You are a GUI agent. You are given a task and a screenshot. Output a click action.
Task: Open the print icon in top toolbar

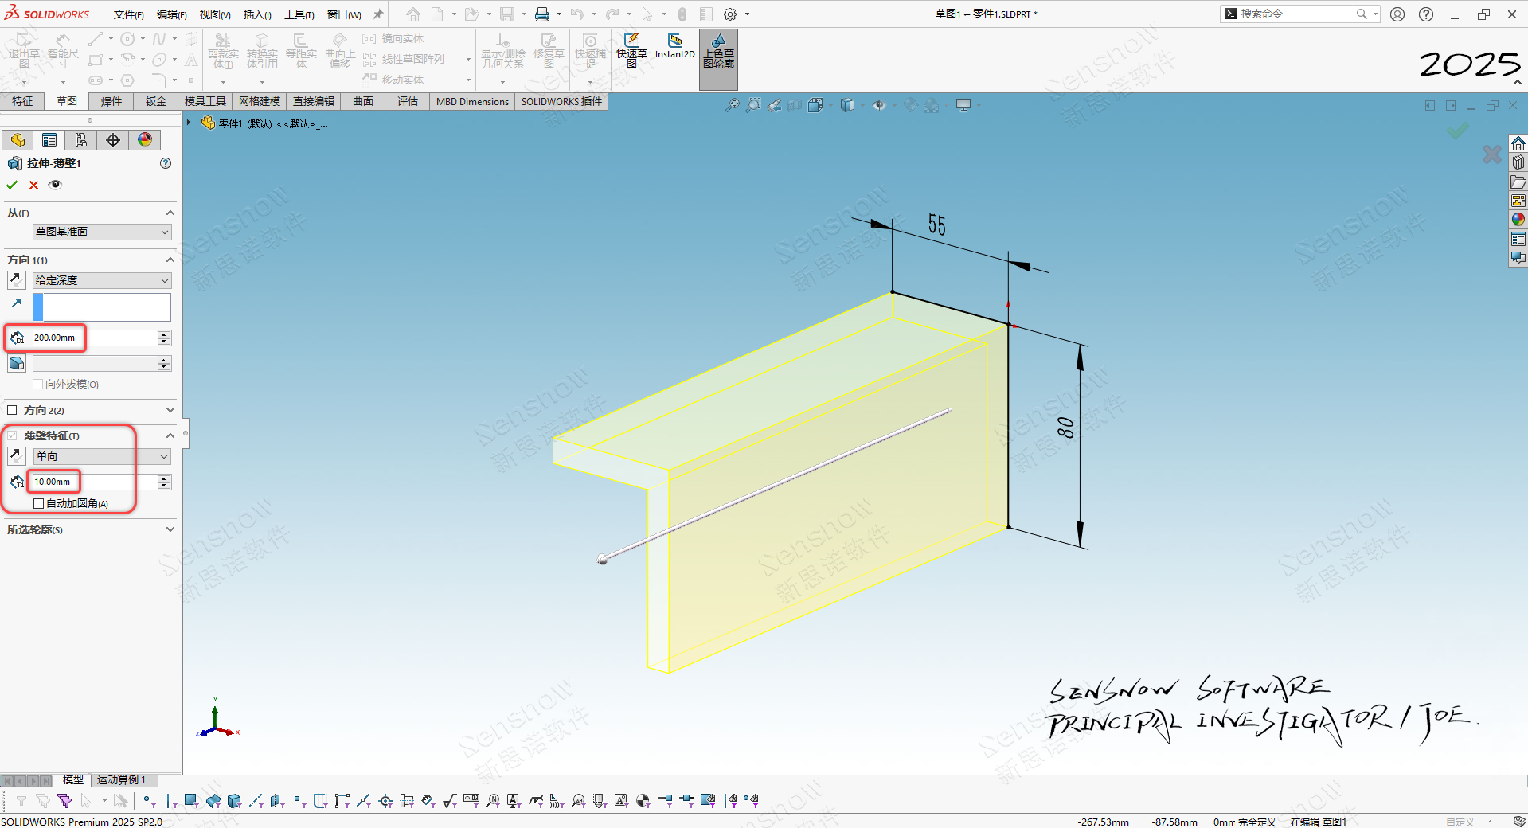pos(542,14)
